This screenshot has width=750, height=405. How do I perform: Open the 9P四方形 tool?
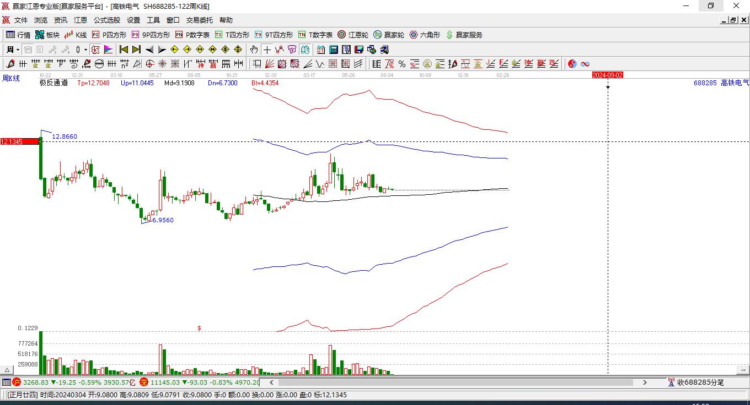(x=151, y=35)
